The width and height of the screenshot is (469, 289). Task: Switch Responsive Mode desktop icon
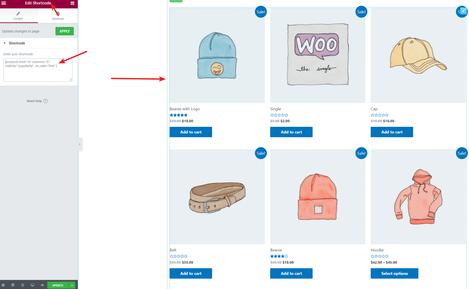[32, 285]
